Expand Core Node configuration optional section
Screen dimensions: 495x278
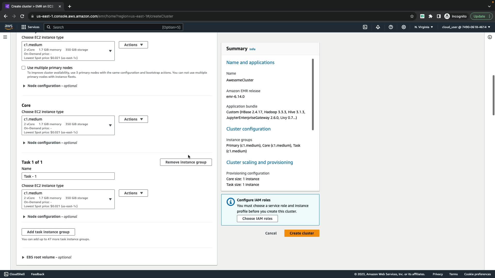tap(52, 143)
